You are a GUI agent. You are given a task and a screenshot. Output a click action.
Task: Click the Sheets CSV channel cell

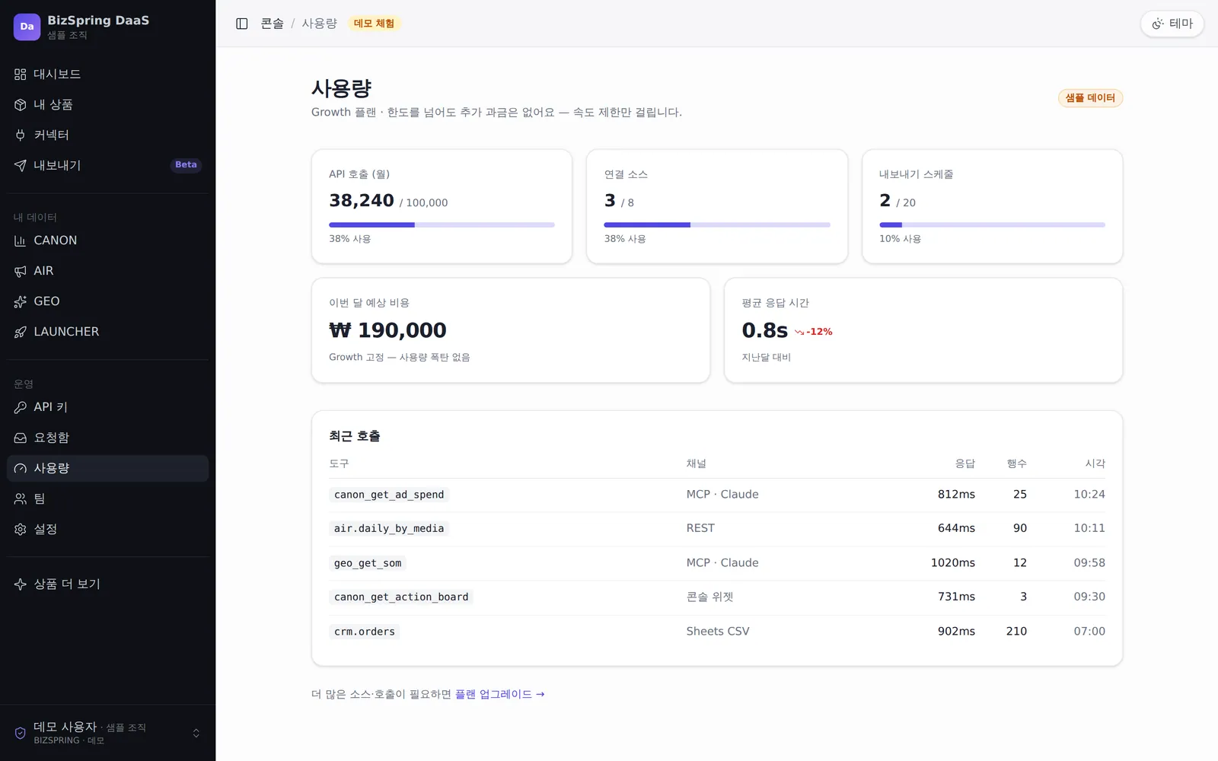718,631
